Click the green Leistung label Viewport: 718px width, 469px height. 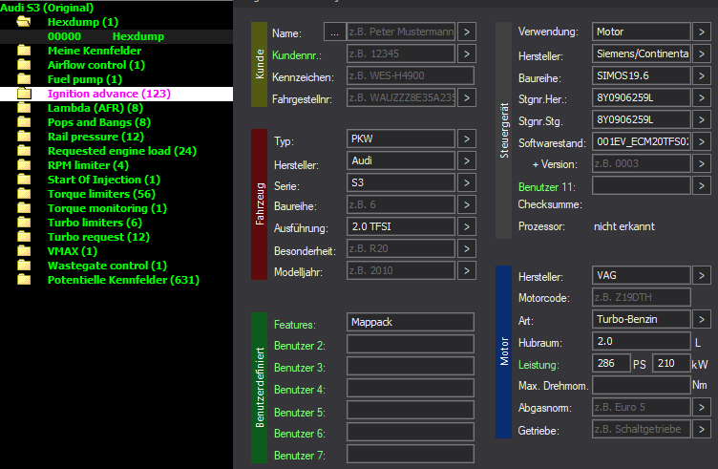(x=538, y=365)
